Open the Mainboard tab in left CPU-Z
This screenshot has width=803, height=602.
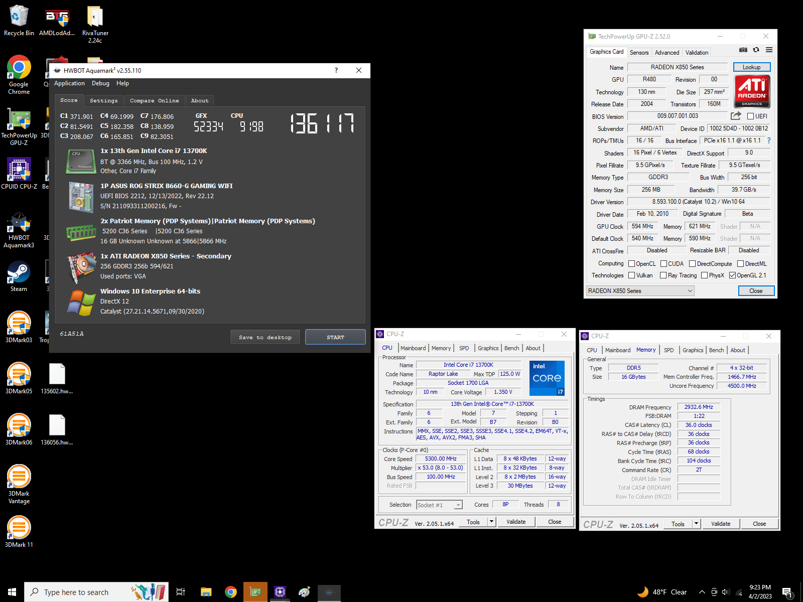tap(413, 348)
